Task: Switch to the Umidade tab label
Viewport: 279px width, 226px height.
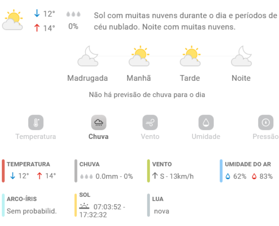Action: point(206,137)
